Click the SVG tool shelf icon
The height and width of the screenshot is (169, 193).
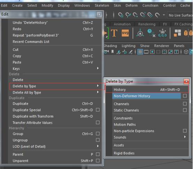125,33
